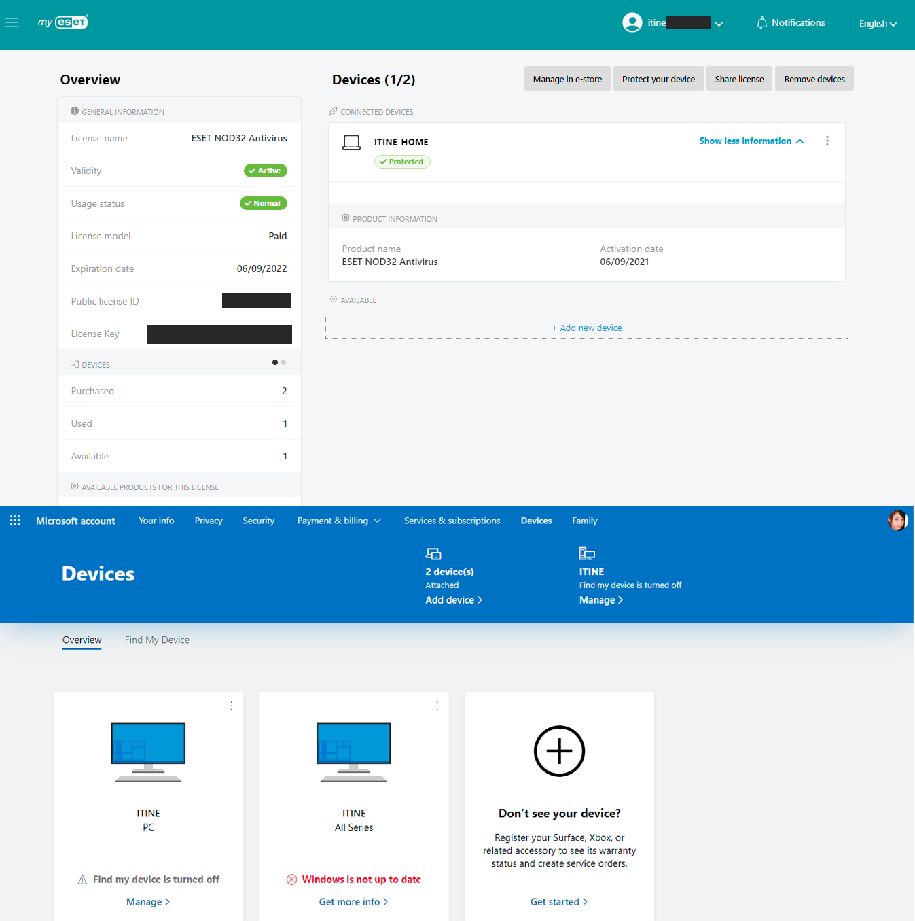Click Share license button
Viewport: 915px width, 921px height.
(739, 79)
